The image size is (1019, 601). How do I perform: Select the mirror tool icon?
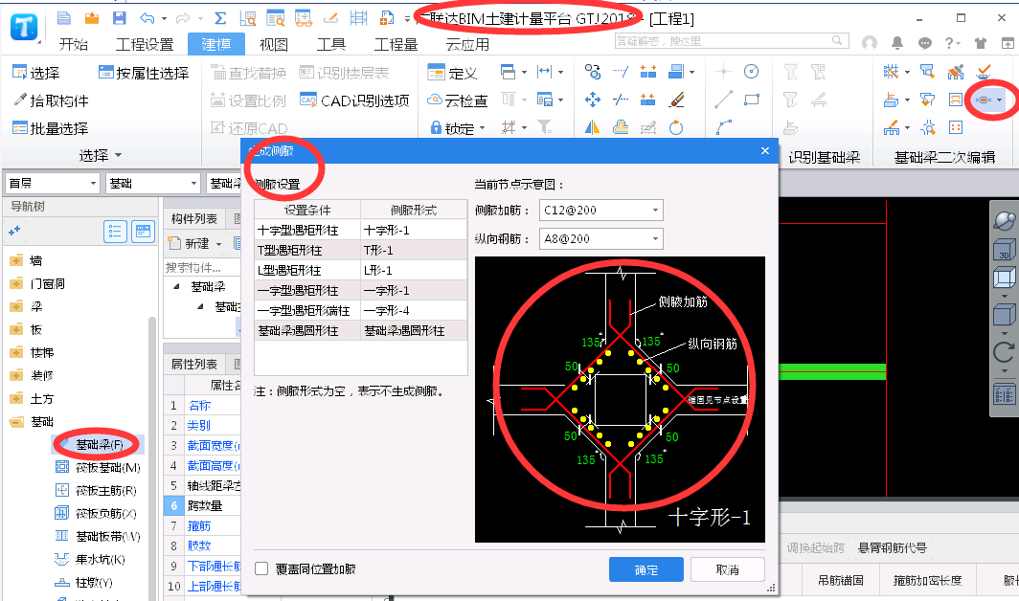tap(592, 127)
